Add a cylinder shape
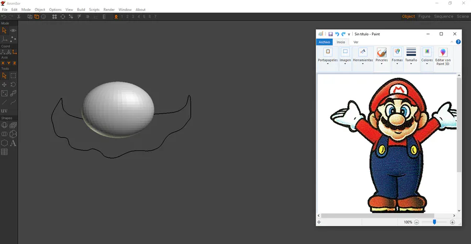471x244 pixels. click(x=4, y=134)
